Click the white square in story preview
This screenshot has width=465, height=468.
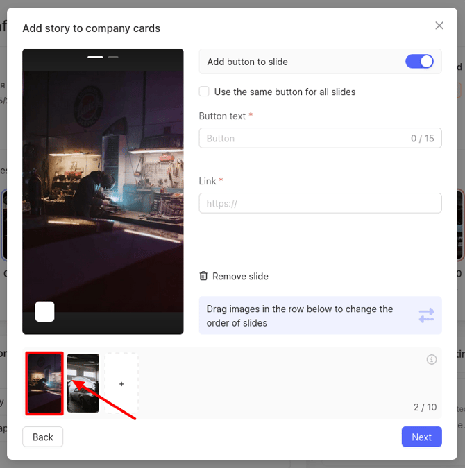(44, 311)
